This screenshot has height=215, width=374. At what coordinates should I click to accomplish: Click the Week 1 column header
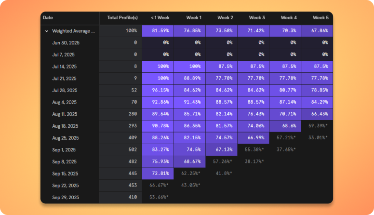193,18
